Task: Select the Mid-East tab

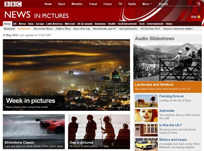Action: 70,24
